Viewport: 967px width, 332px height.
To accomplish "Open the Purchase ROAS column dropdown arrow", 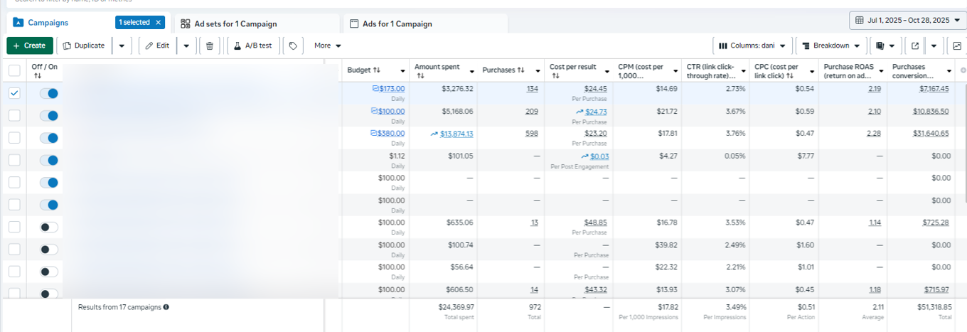I will [880, 71].
